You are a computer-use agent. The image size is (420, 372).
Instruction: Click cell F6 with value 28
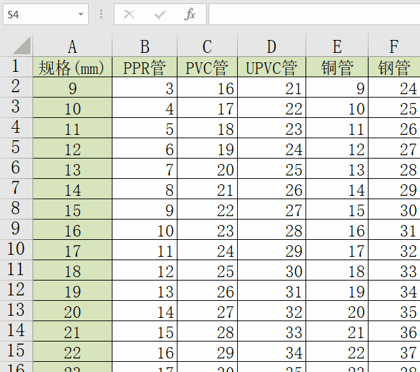[394, 169]
